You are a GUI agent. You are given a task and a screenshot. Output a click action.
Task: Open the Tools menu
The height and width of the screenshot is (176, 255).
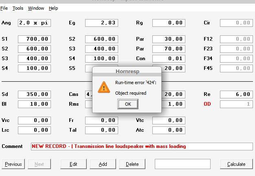[x=18, y=8]
